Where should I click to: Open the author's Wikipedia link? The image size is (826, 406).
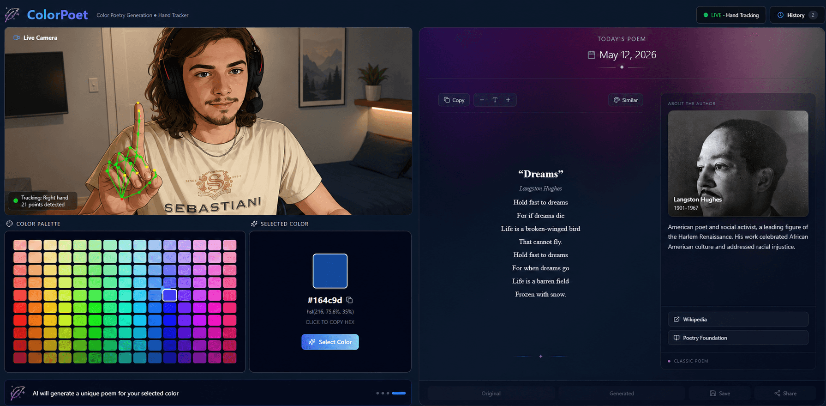click(738, 319)
